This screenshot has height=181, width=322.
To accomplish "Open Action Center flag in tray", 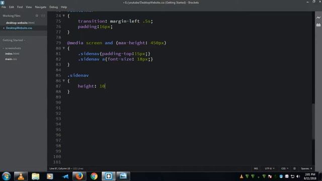I will (270, 176).
